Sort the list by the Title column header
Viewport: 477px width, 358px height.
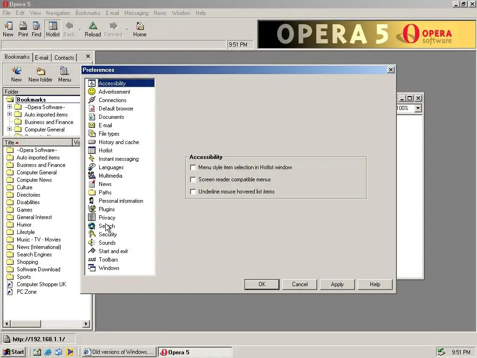click(x=38, y=143)
